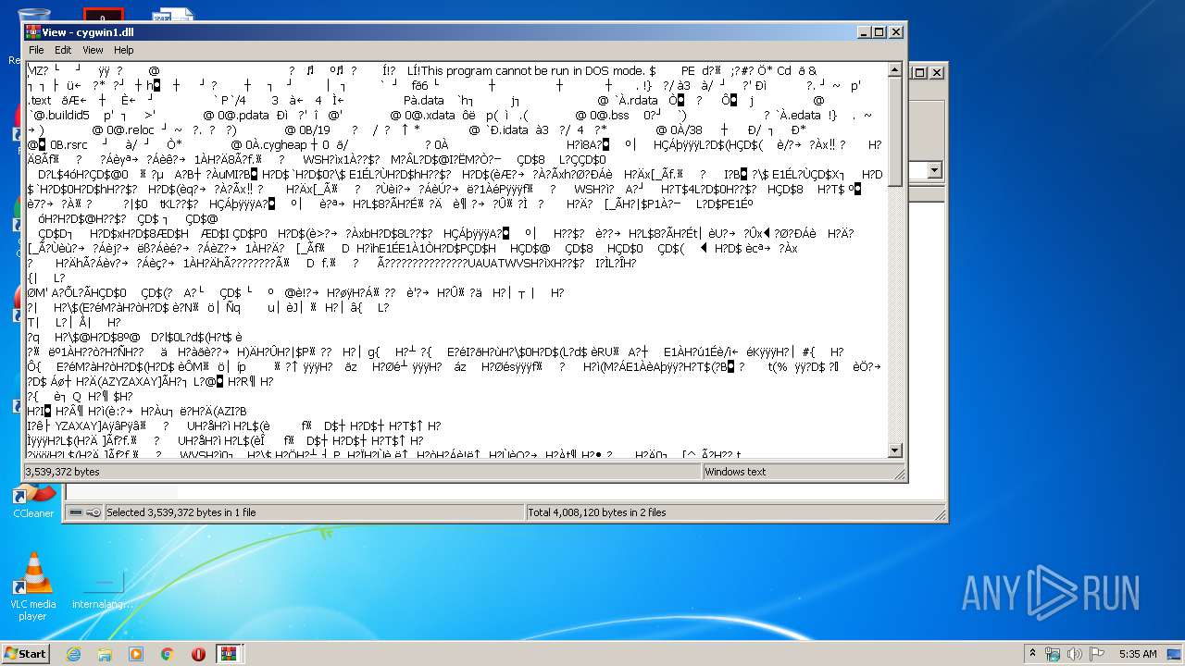Click the '3,539,372 bytes' status text
The width and height of the screenshot is (1185, 666).
(62, 472)
